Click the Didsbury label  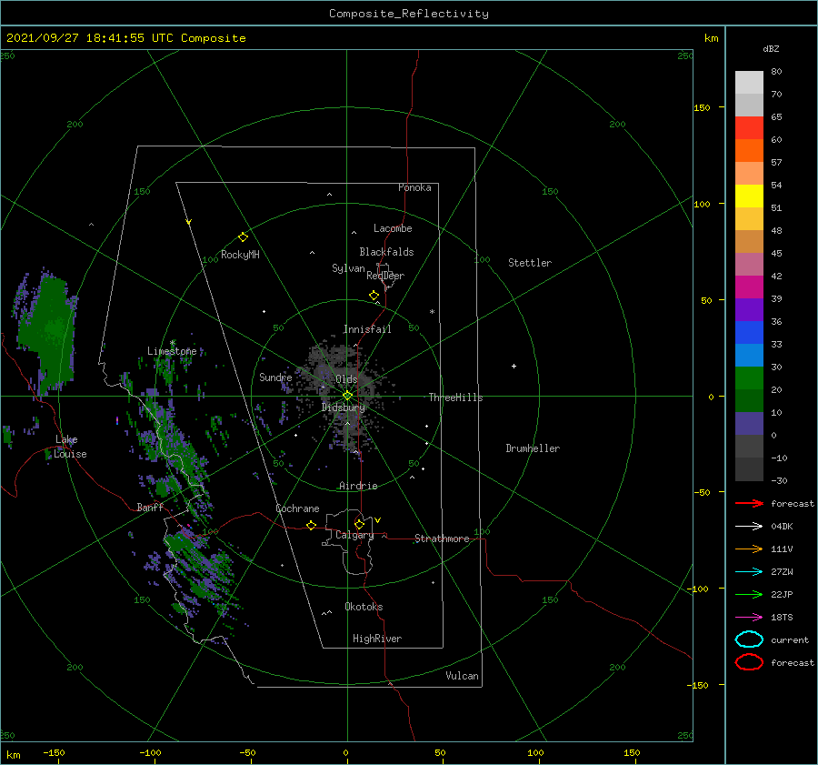[x=344, y=408]
